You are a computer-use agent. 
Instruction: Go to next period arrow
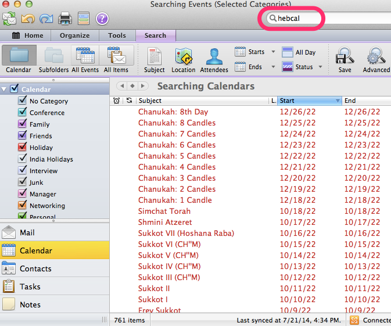(x=143, y=86)
